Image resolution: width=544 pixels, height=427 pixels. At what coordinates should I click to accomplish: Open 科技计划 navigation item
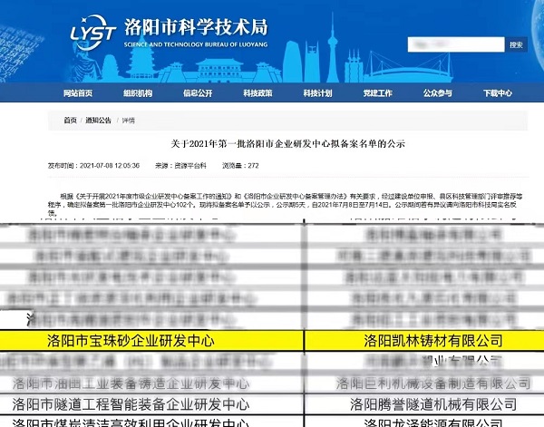[x=318, y=93]
